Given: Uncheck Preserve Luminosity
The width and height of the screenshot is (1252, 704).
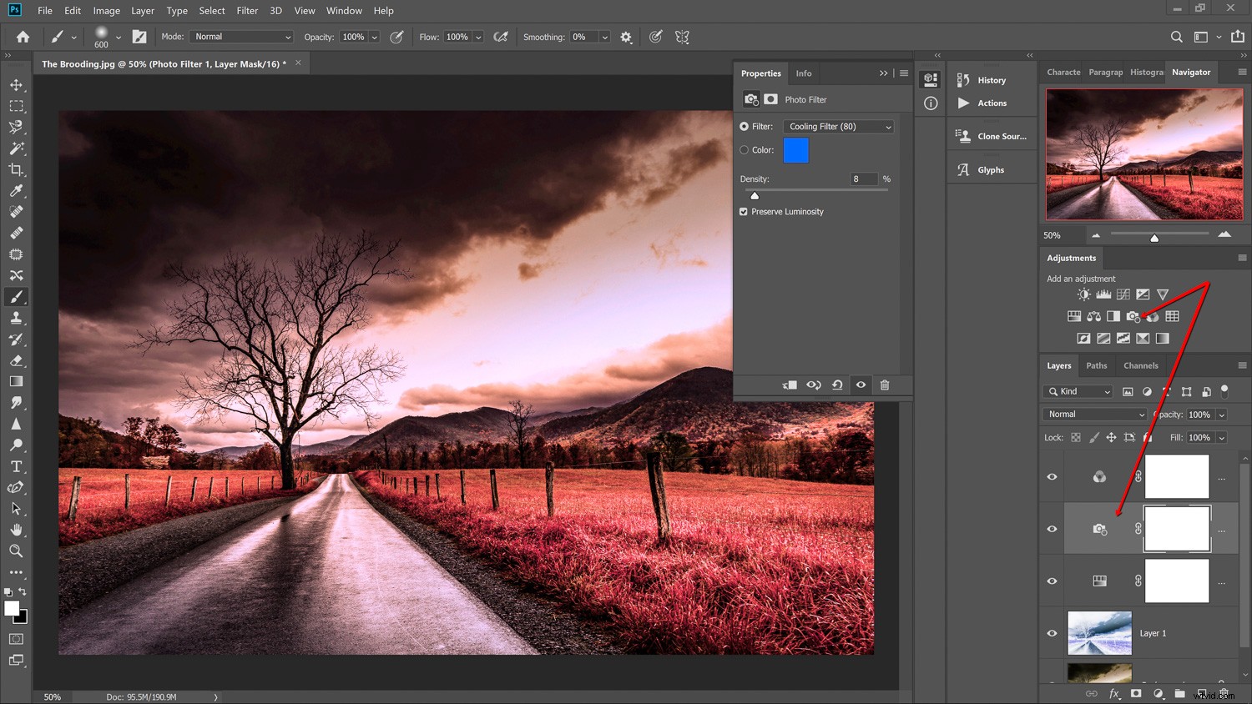Looking at the screenshot, I should pyautogui.click(x=743, y=211).
